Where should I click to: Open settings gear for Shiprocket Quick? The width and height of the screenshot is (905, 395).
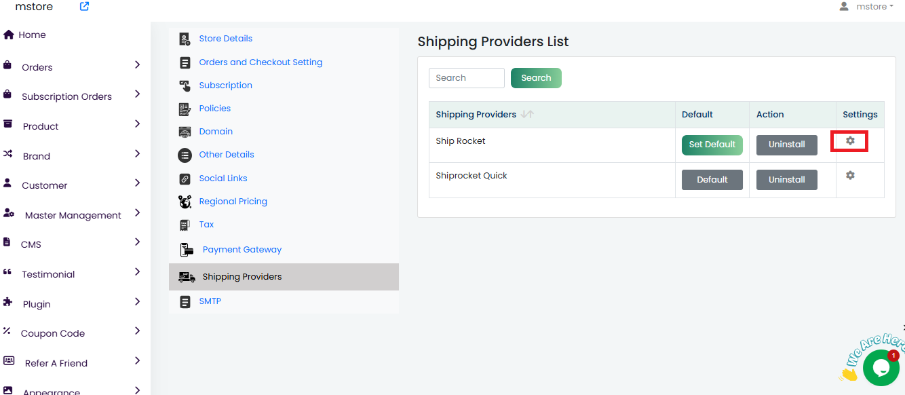point(850,175)
